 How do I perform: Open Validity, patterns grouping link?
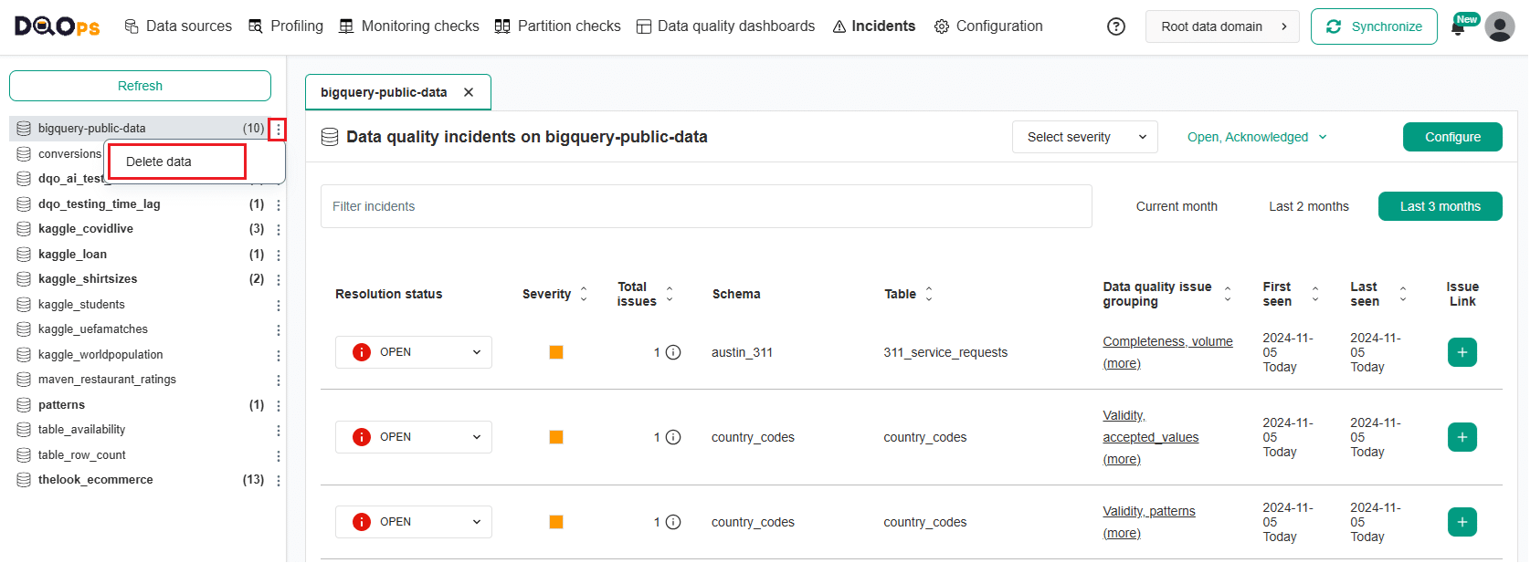pyautogui.click(x=1148, y=511)
